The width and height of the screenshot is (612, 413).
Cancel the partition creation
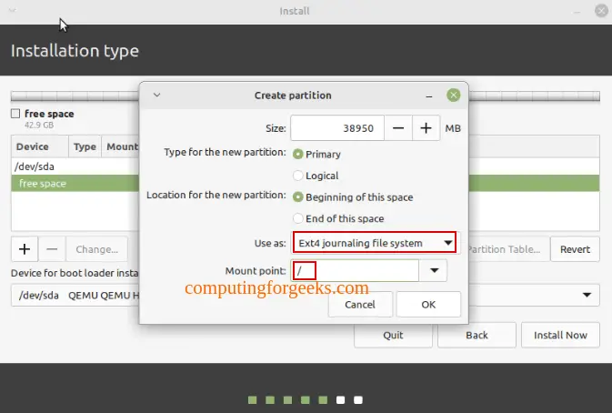point(360,305)
